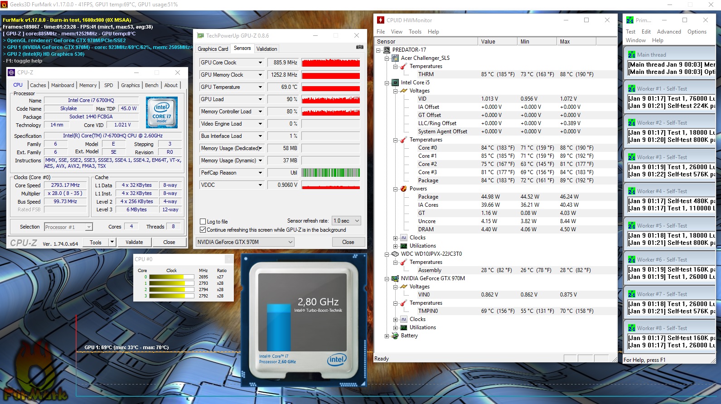Click the Intel Core i5 chip icon
The height and width of the screenshot is (404, 721).
[x=395, y=83]
